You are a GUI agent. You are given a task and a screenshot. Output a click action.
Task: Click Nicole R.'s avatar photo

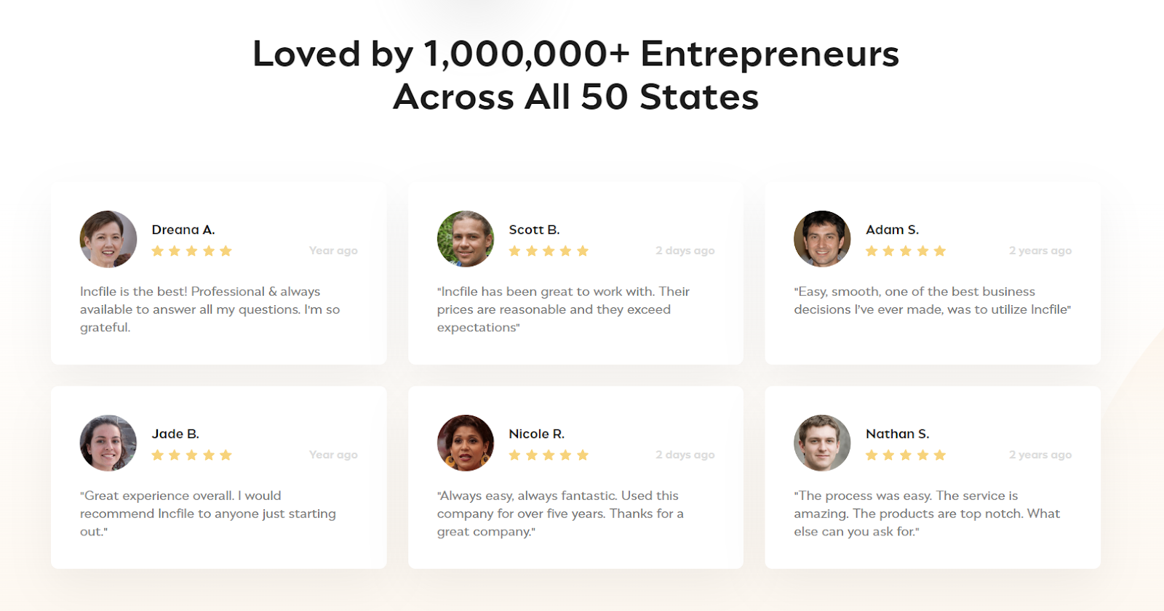click(x=466, y=443)
